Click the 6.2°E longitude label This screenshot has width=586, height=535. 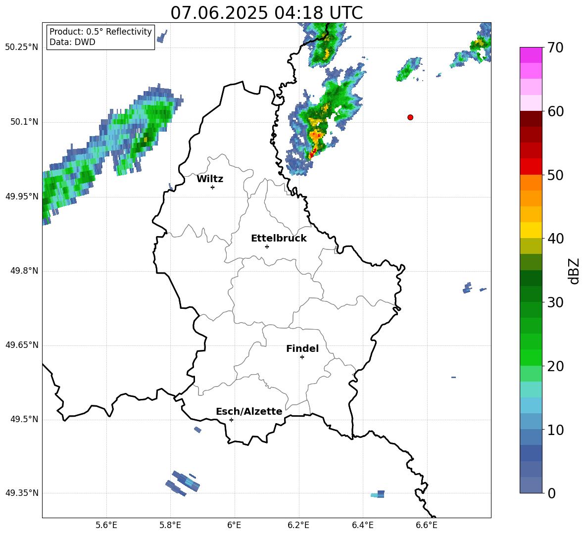pos(298,526)
